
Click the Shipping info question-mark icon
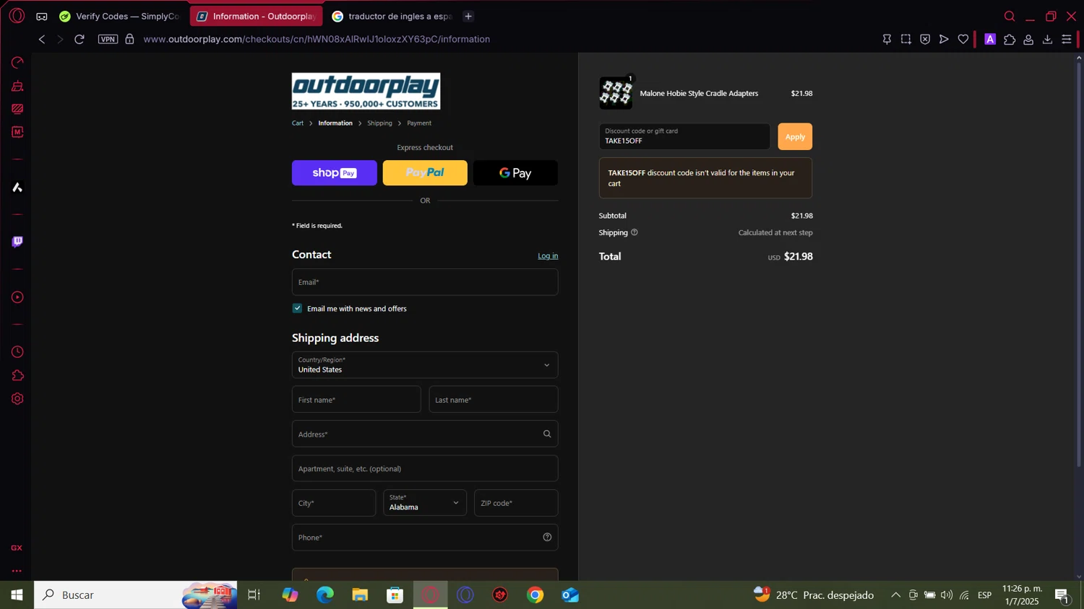635,232
